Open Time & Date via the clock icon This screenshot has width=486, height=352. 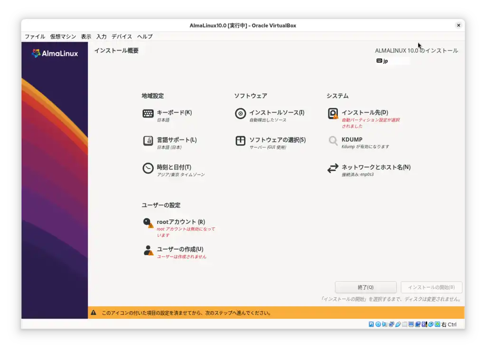click(x=148, y=169)
